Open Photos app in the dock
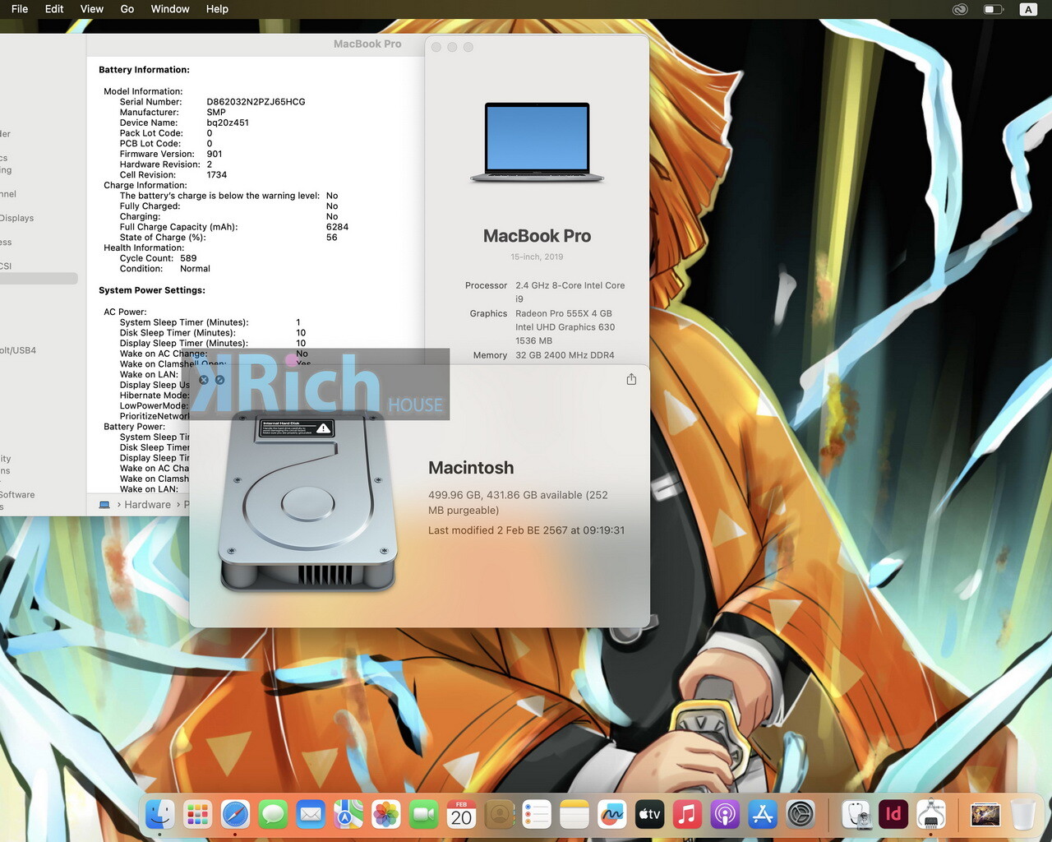The image size is (1052, 842). tap(386, 814)
